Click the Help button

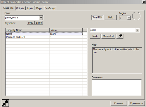point(111,18)
